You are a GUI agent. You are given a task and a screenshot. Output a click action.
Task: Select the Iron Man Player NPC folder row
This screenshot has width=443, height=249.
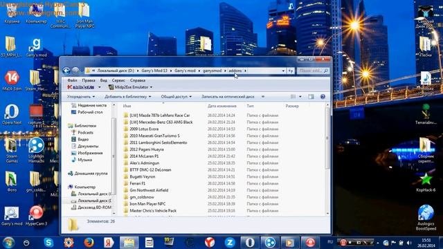click(147, 203)
